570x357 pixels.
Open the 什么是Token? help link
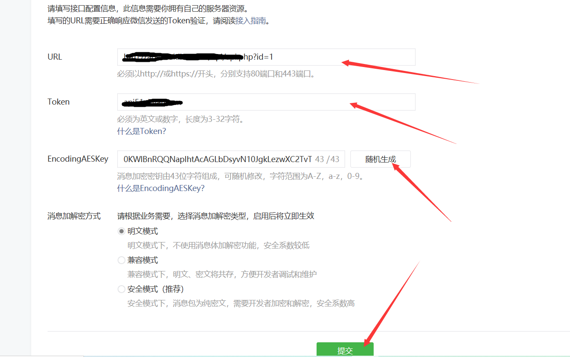click(141, 131)
